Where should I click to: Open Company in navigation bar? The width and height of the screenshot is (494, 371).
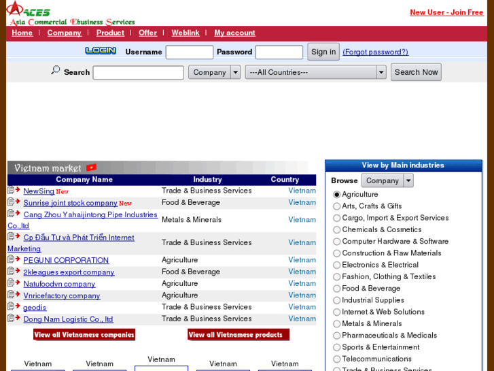pyautogui.click(x=65, y=33)
